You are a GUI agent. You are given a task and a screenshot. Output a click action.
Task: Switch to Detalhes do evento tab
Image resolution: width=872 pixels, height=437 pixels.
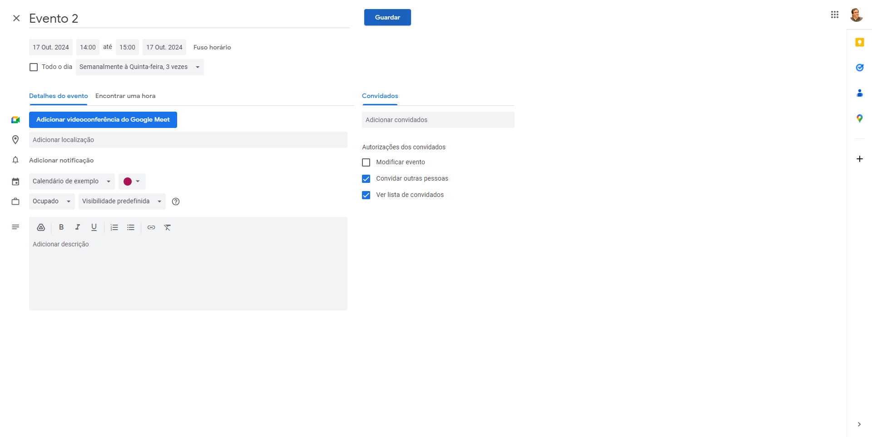tap(59, 96)
